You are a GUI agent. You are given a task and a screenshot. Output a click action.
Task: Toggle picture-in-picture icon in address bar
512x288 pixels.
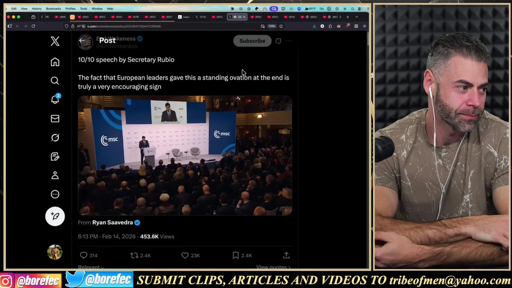[x=262, y=26]
